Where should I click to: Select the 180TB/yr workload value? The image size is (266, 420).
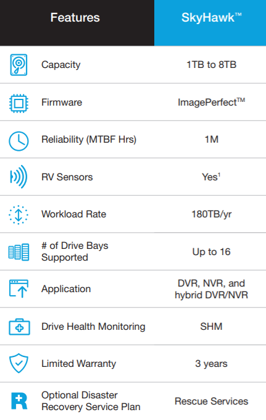[212, 214]
